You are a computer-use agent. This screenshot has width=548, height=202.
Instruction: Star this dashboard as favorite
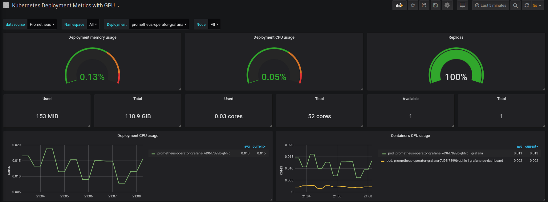413,5
